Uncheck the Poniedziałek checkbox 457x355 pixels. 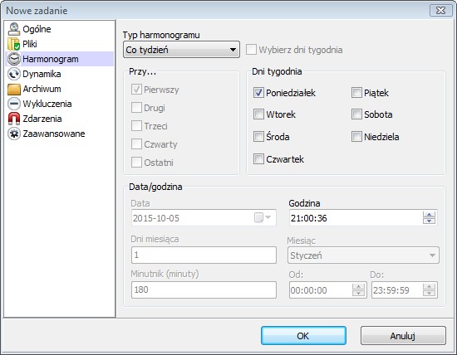coord(258,93)
